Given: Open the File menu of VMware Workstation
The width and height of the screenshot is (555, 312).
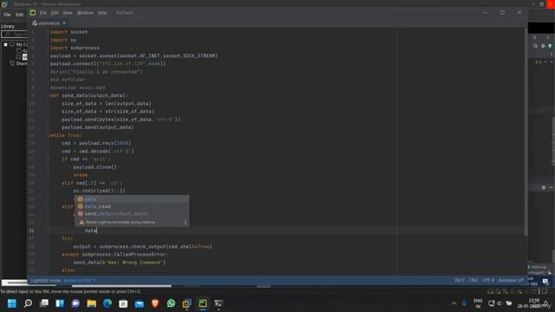Looking at the screenshot, I should [7, 15].
